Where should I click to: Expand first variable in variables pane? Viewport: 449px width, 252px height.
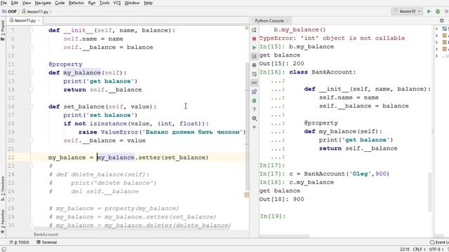tap(436, 29)
